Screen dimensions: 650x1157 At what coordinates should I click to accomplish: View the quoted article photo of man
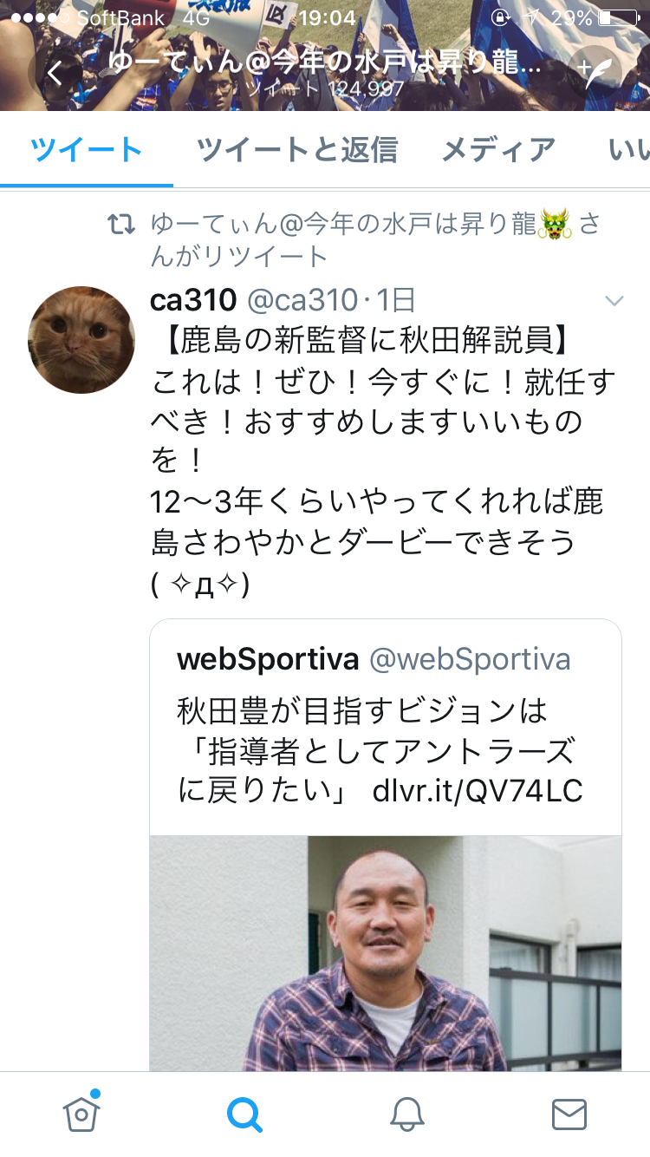pos(386,953)
